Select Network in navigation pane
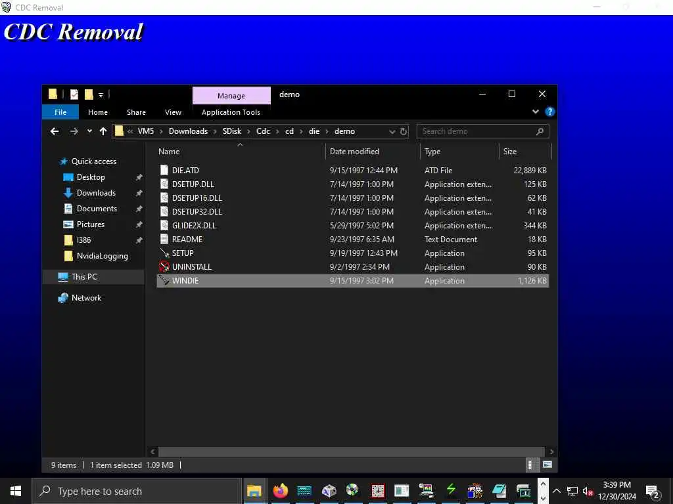Viewport: 673px width, 504px height. click(x=86, y=298)
